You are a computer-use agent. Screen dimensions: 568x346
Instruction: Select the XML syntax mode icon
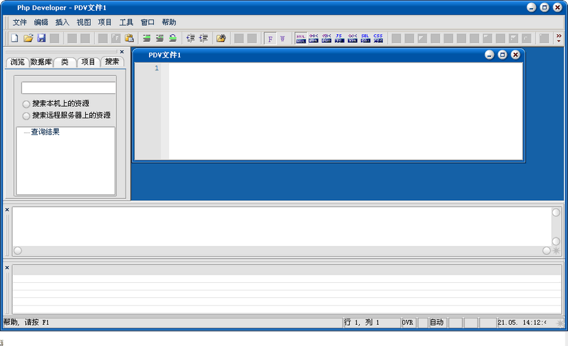point(352,39)
